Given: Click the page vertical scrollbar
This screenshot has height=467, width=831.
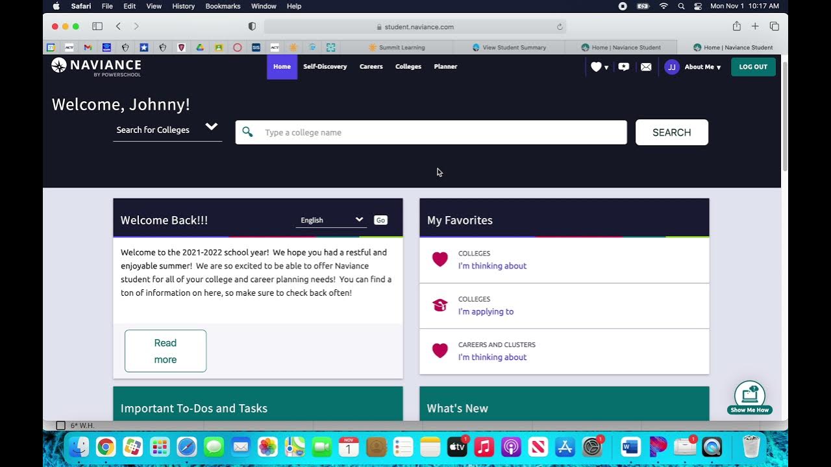Looking at the screenshot, I should point(784,117).
